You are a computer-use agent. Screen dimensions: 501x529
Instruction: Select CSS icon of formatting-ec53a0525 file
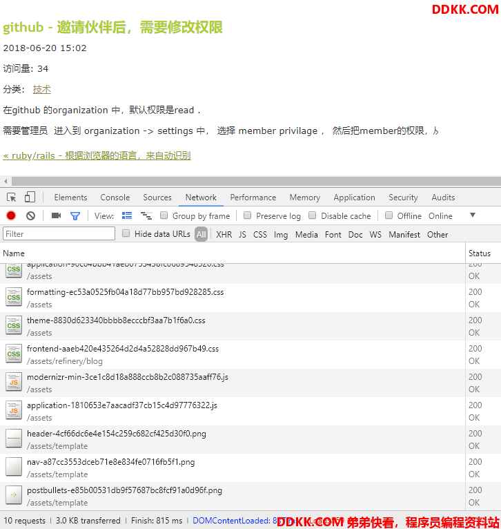pyautogui.click(x=14, y=297)
